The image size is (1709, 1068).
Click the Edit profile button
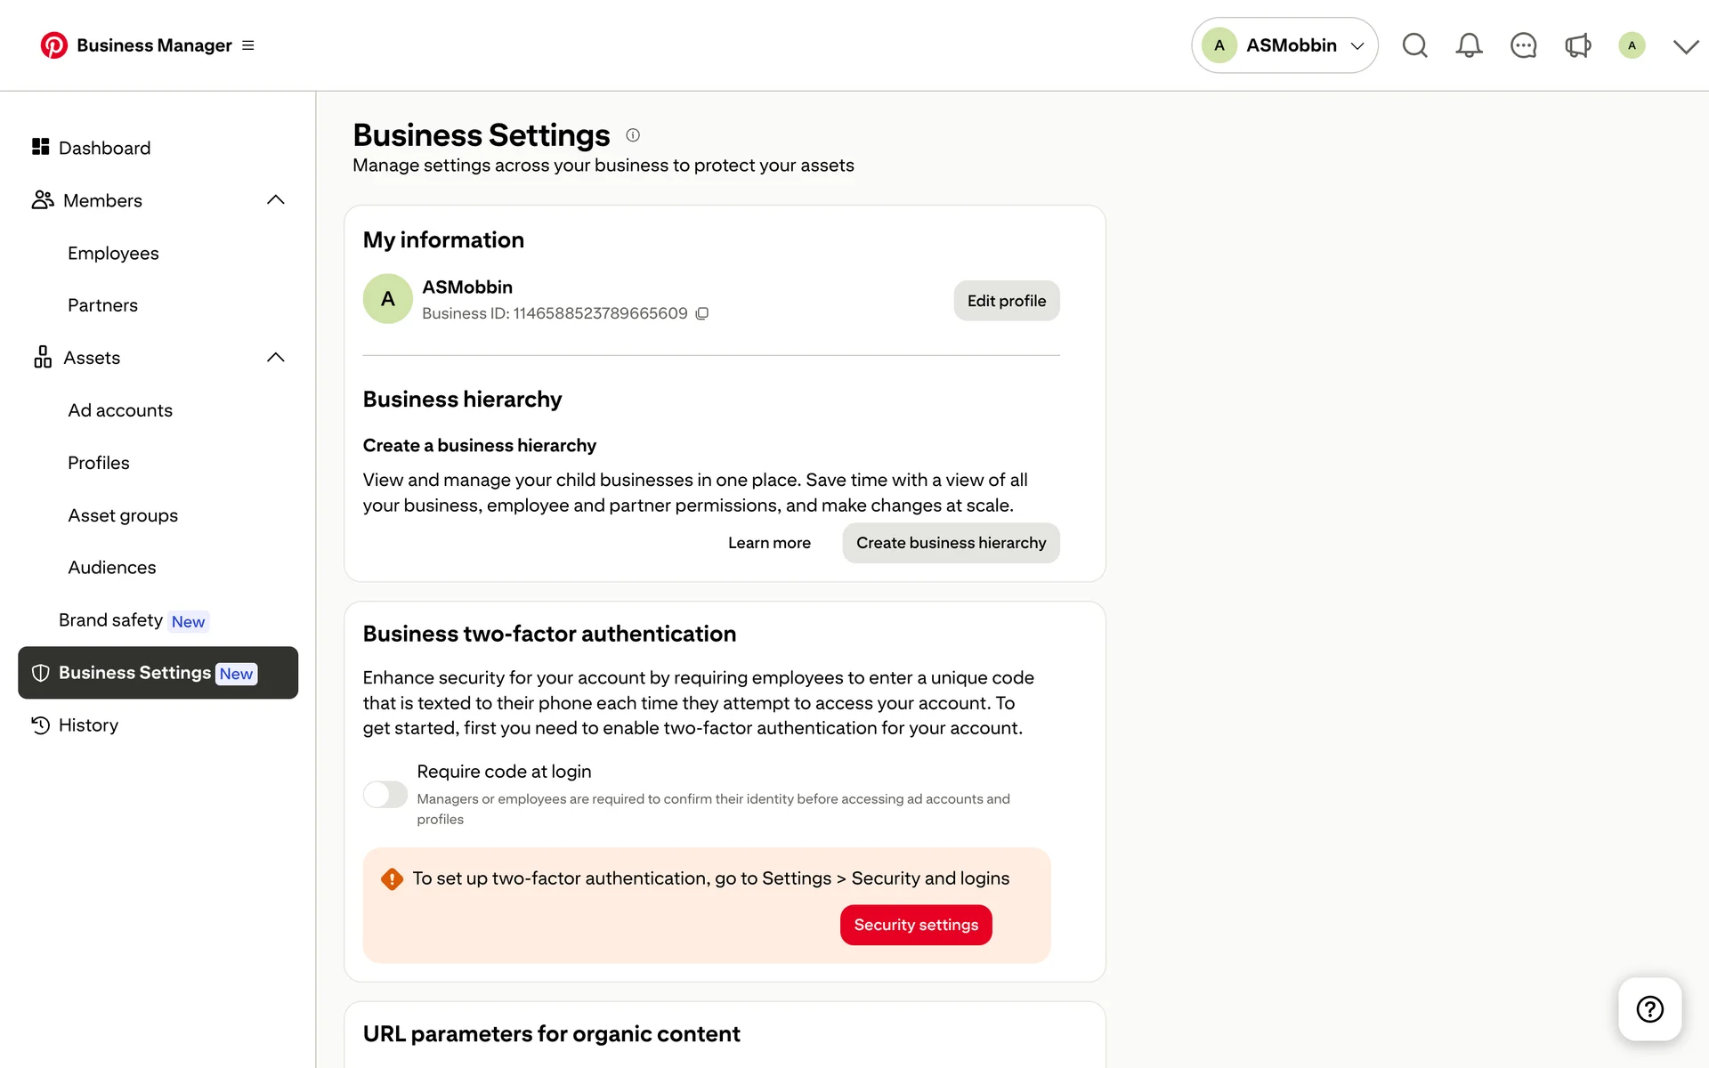click(x=1006, y=301)
